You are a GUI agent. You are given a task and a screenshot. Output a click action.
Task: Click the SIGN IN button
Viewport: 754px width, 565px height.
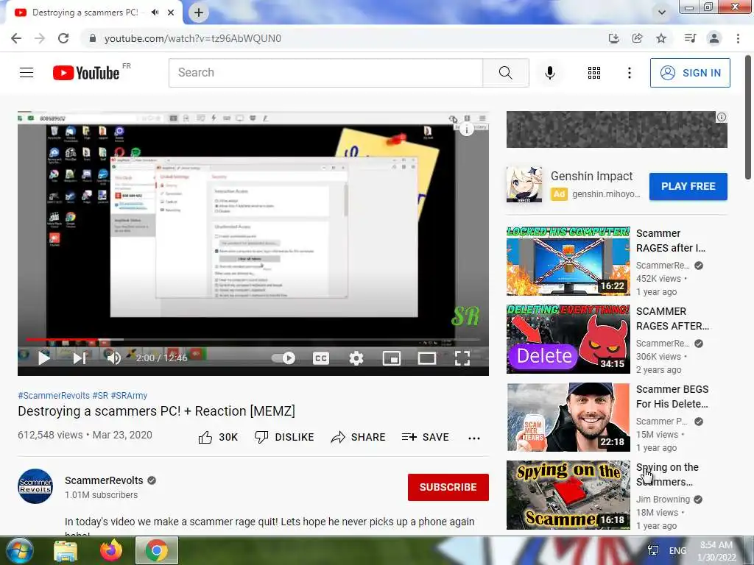(689, 73)
